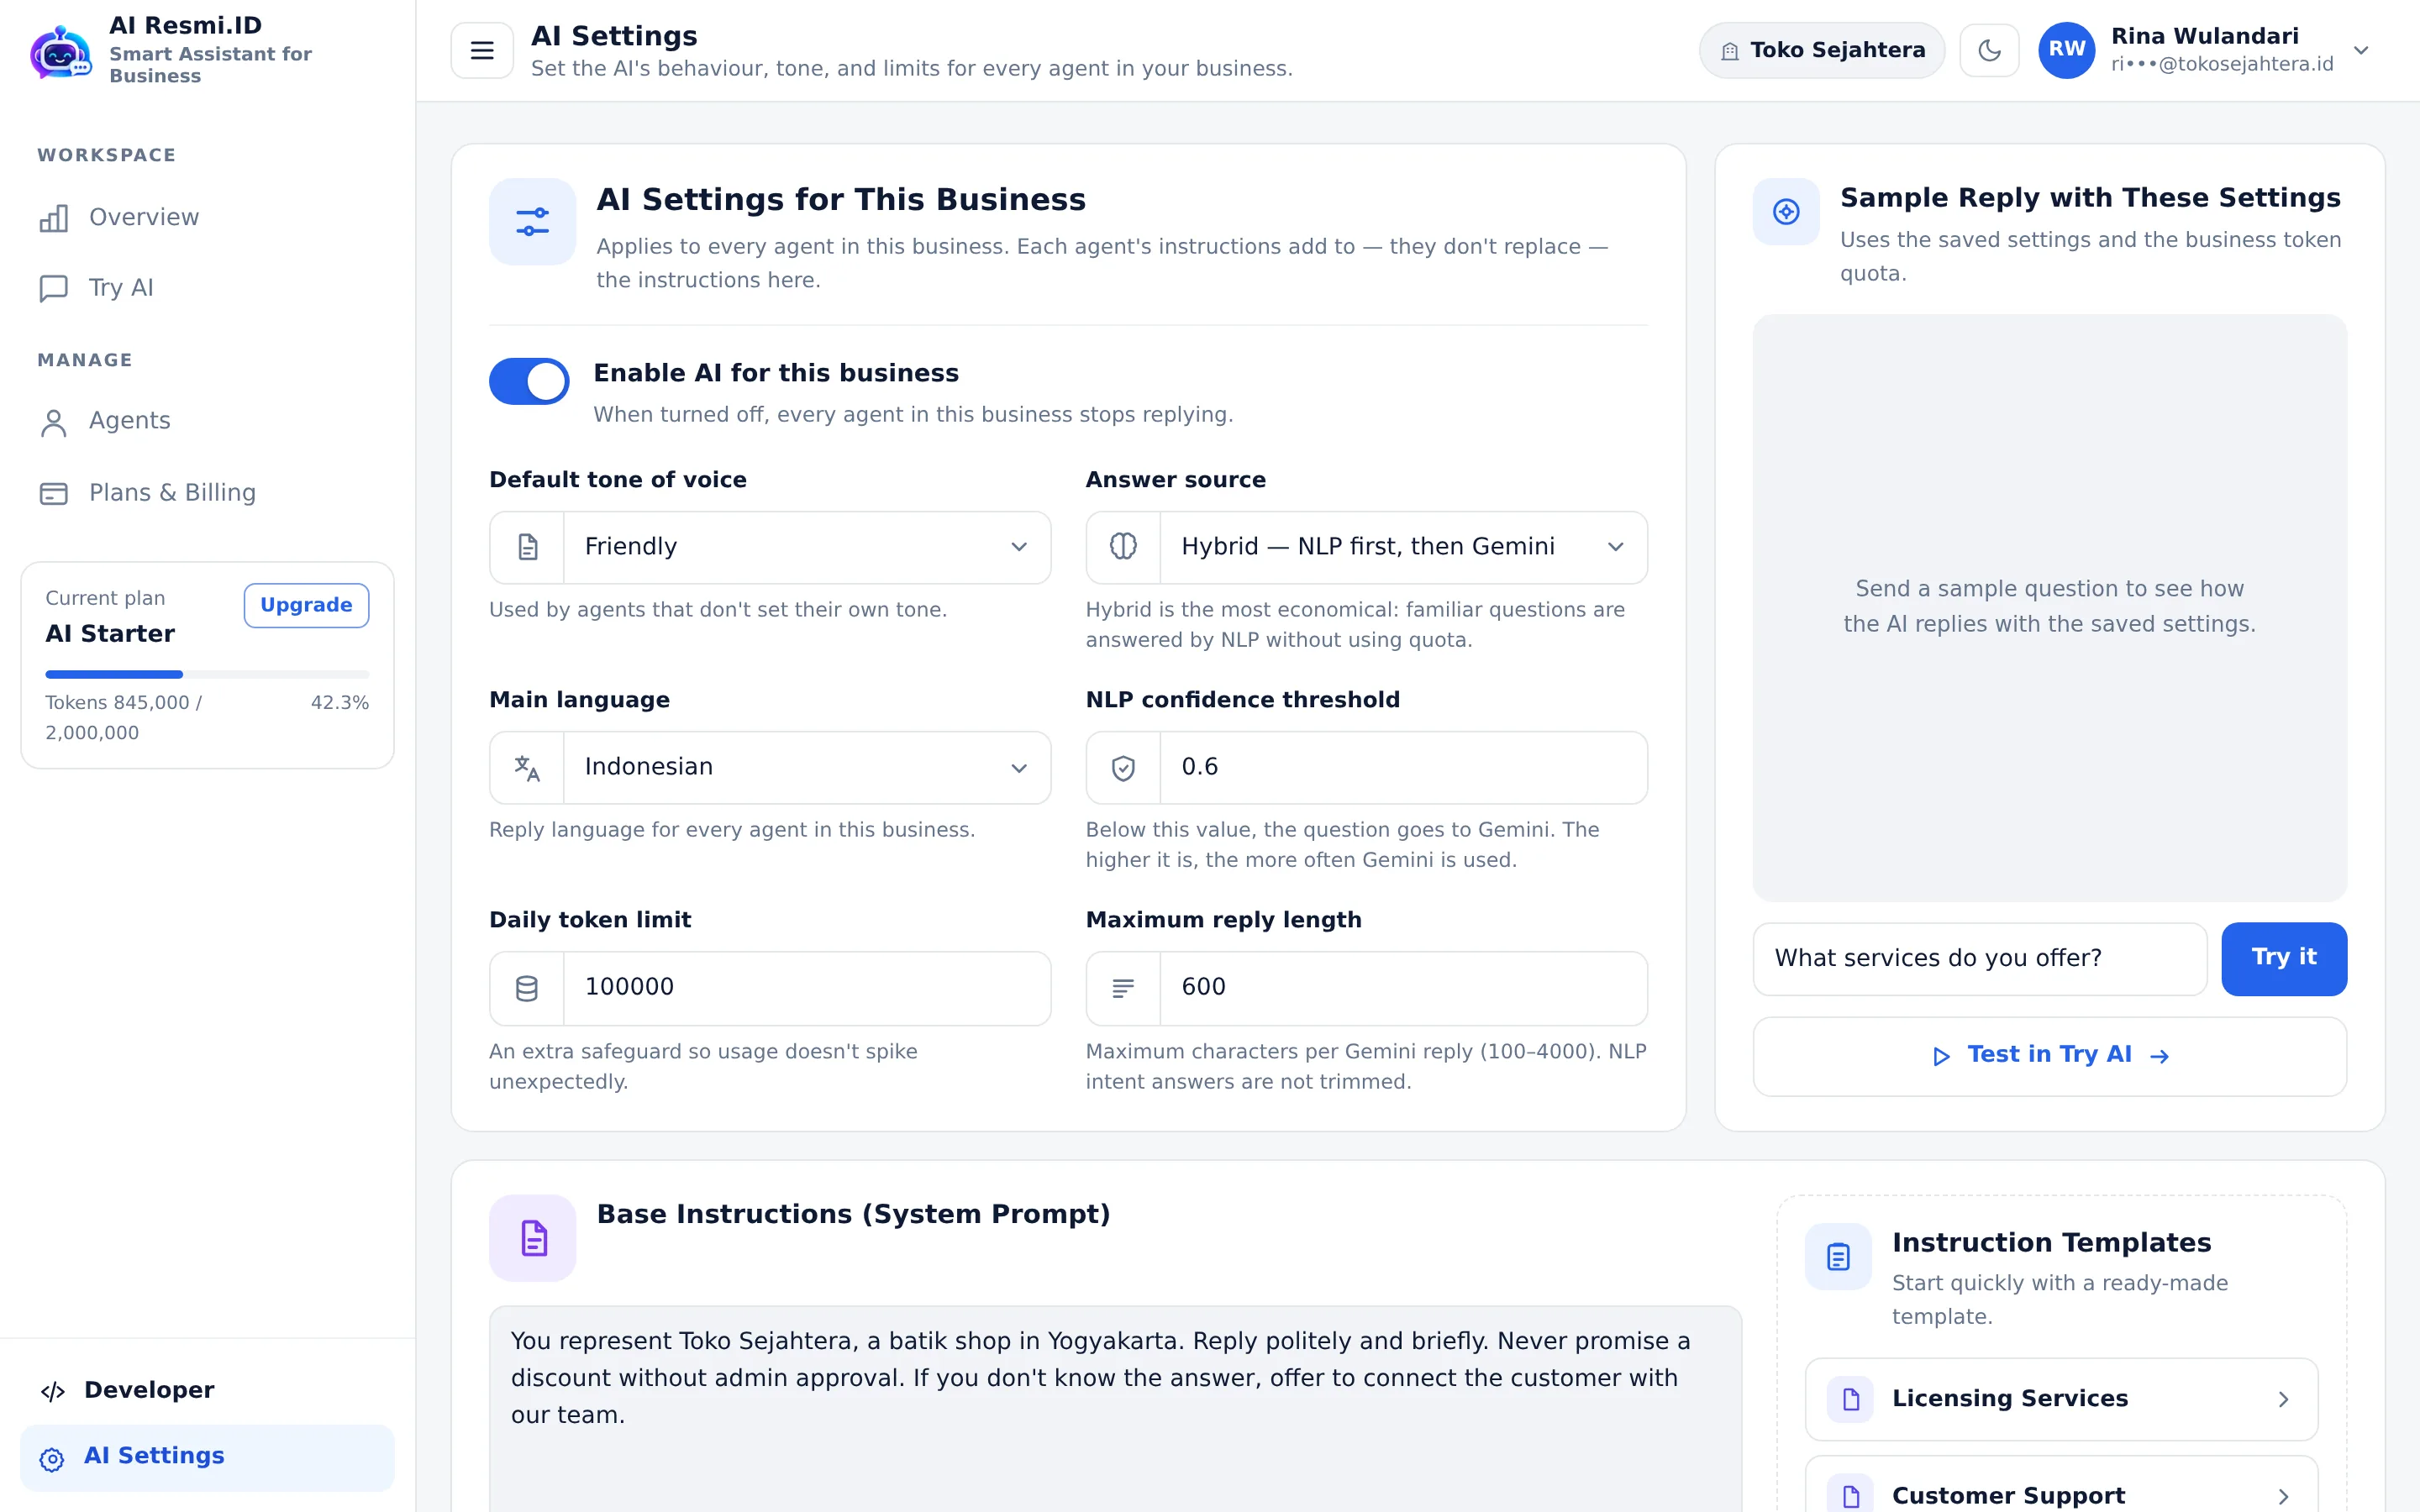The height and width of the screenshot is (1512, 2420).
Task: Click the Instruction Templates clipboard icon
Action: coord(1838,1256)
